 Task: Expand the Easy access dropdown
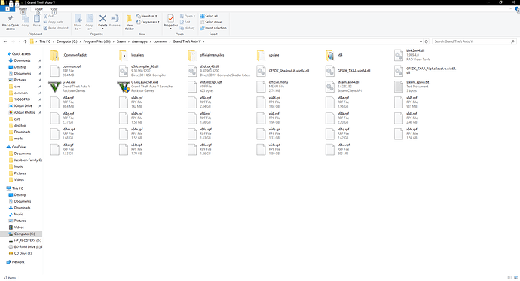(148, 22)
